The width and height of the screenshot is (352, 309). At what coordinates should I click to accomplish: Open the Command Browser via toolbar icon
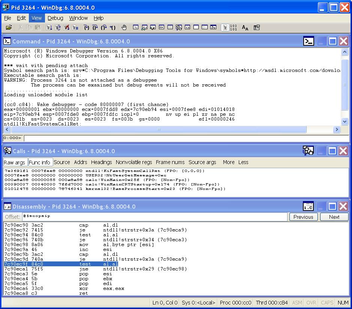click(213, 27)
